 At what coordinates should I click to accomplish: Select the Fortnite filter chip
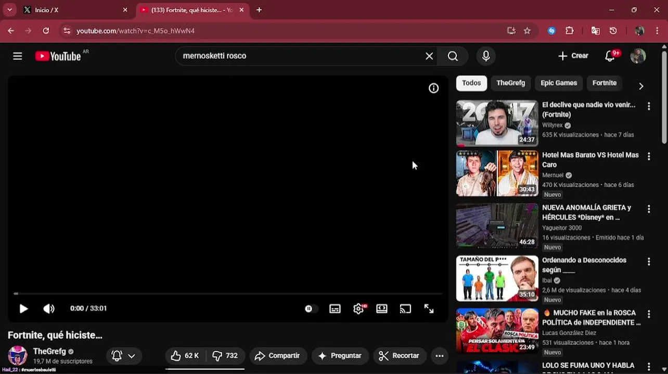click(x=604, y=83)
